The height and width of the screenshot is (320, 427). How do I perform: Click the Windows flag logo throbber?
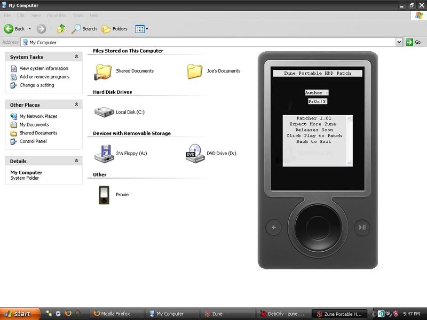tap(419, 15)
